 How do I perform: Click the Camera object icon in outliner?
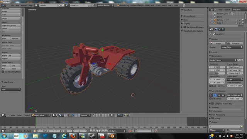pos(215,20)
